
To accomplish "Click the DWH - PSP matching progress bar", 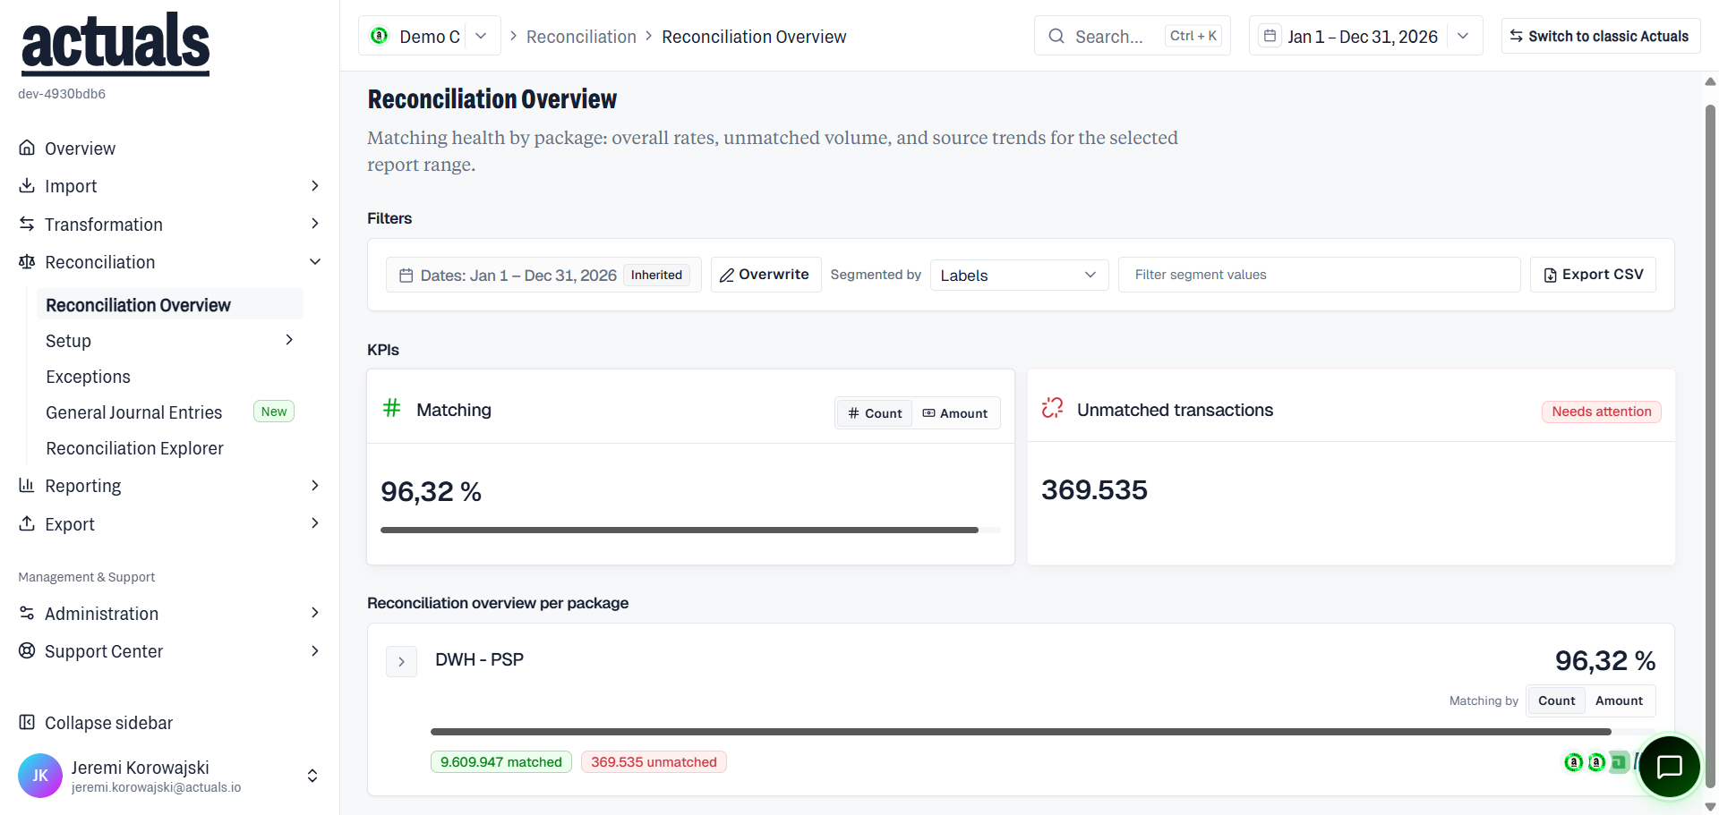I will pos(1043,732).
